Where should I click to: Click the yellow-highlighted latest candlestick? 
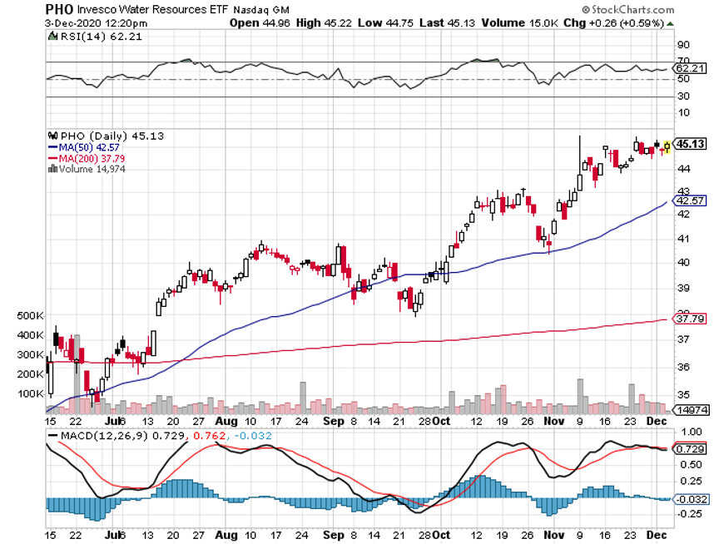point(667,148)
